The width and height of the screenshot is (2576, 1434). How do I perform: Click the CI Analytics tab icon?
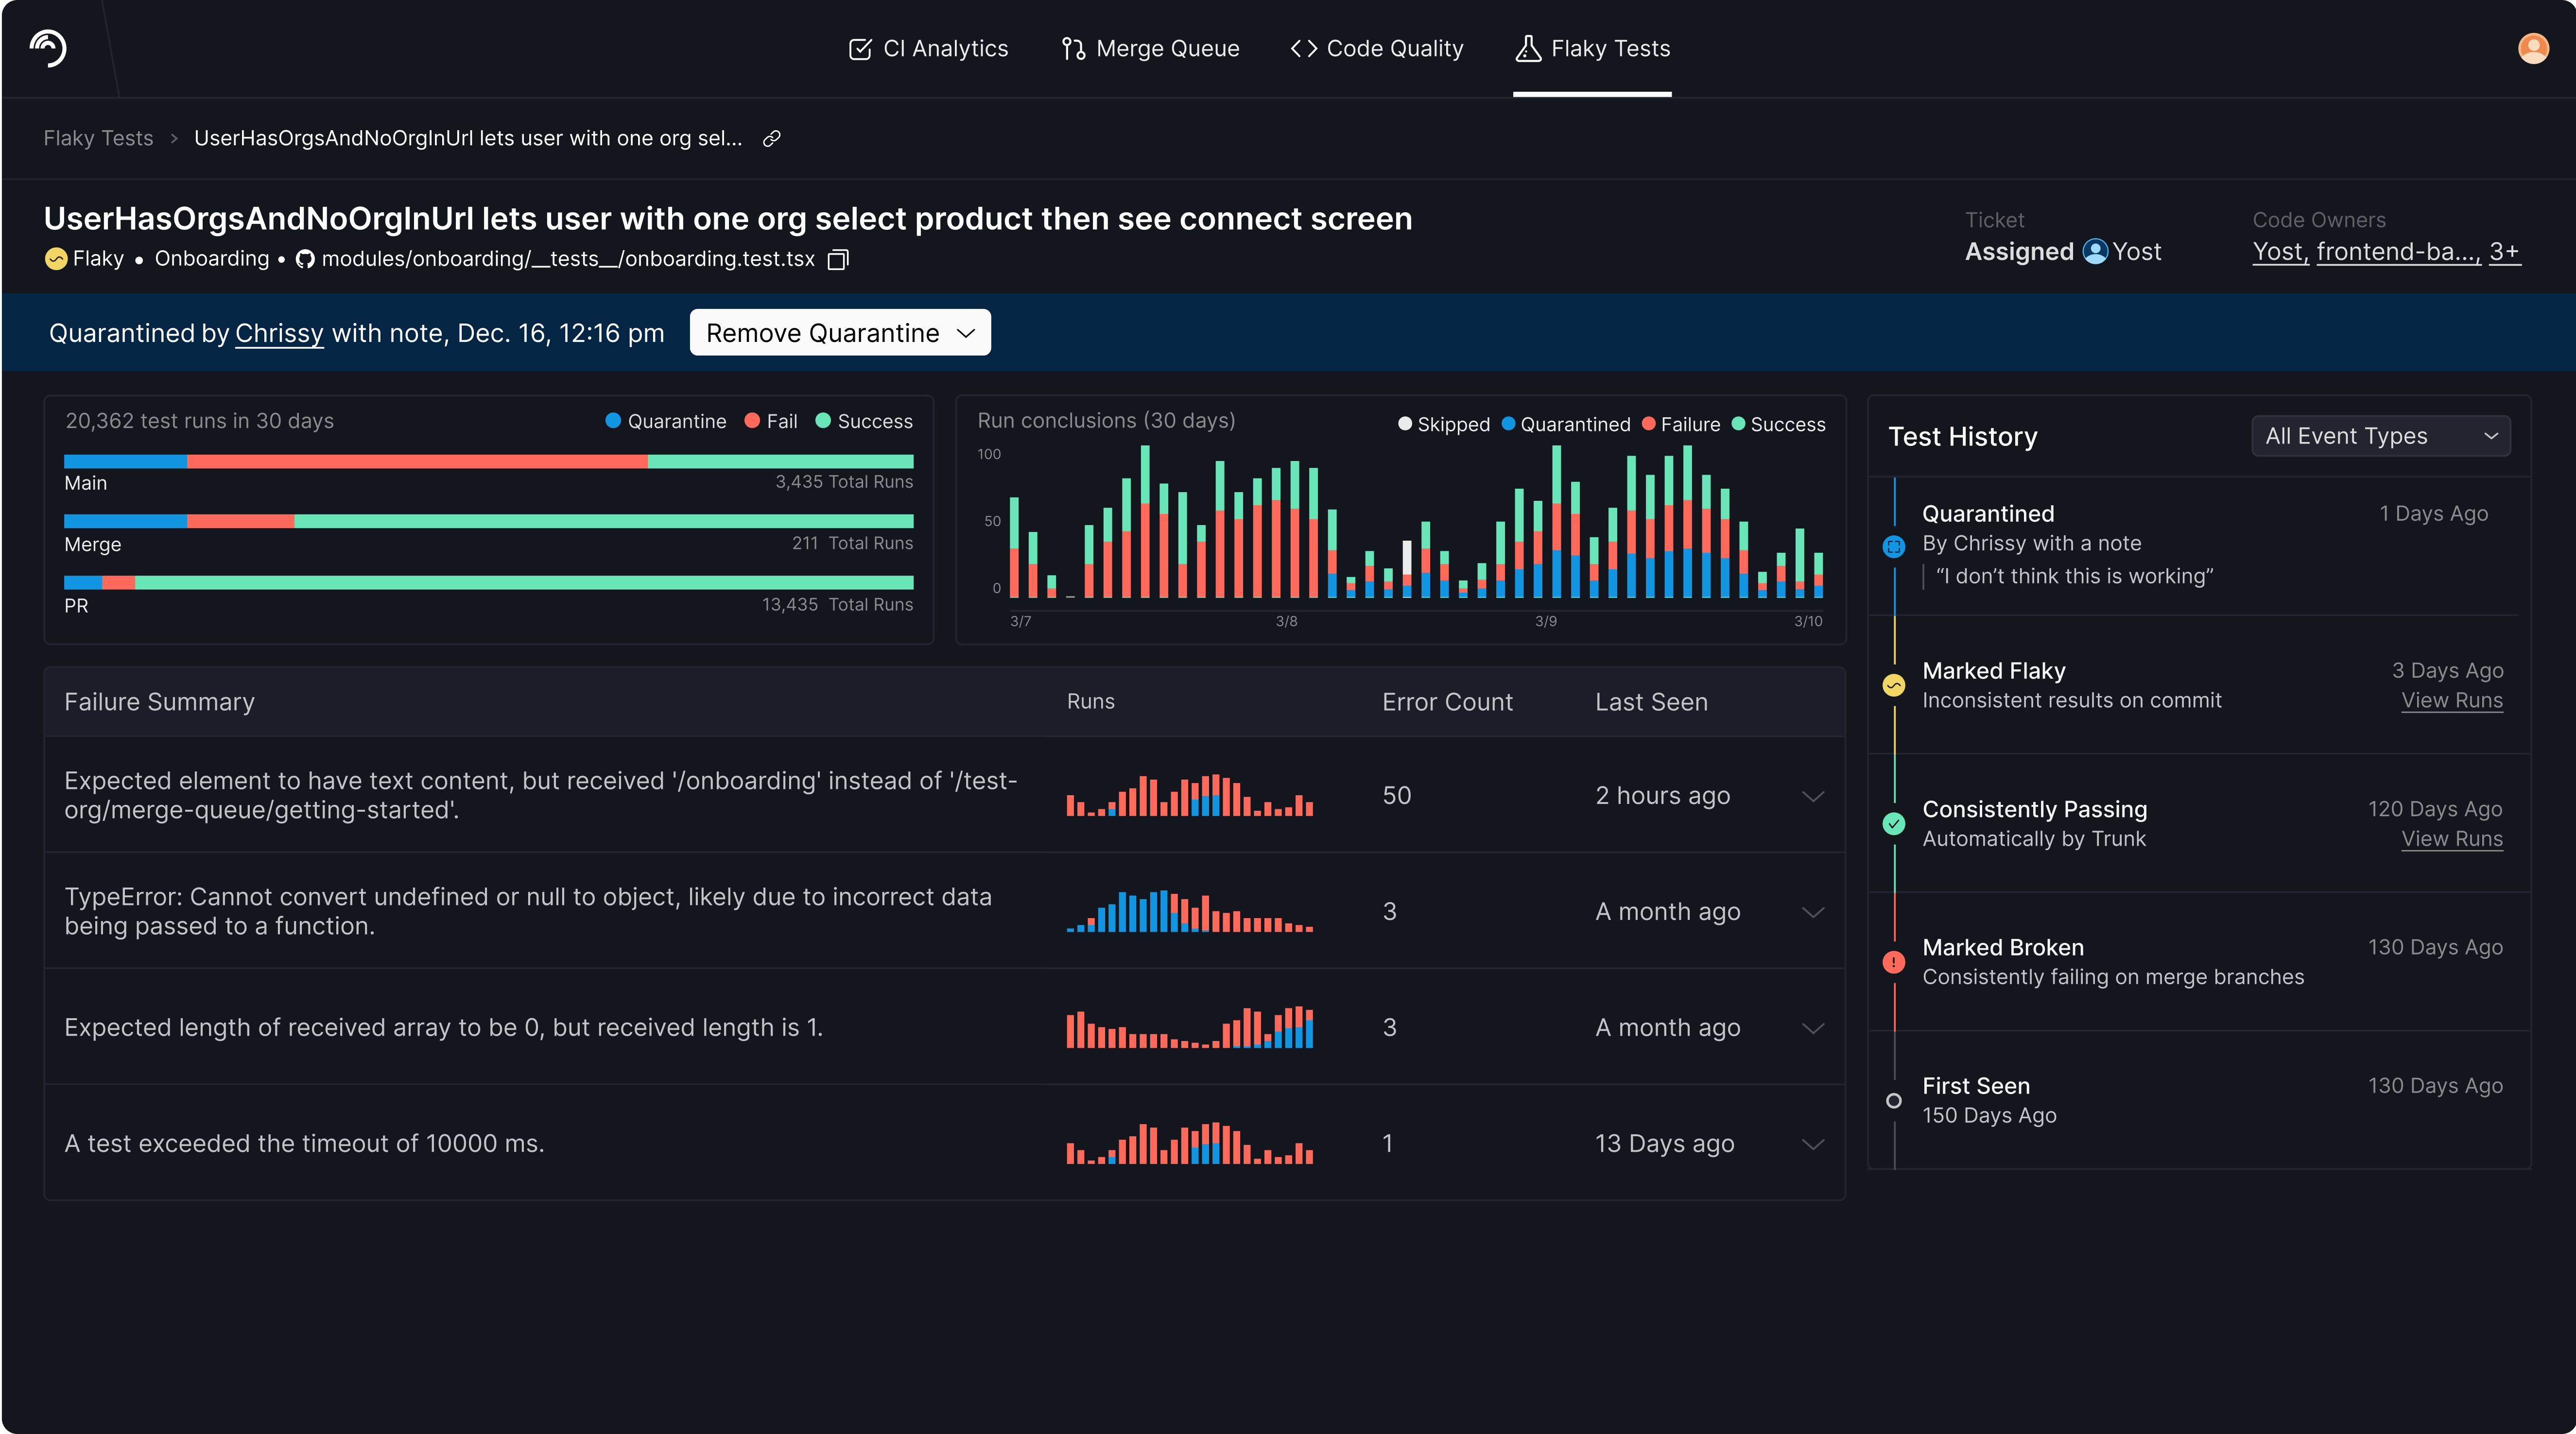(860, 49)
